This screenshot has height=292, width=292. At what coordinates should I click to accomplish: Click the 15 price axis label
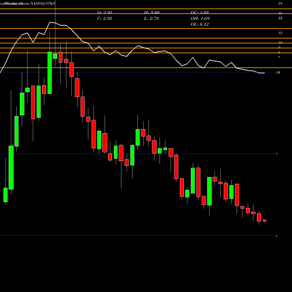click(280, 18)
